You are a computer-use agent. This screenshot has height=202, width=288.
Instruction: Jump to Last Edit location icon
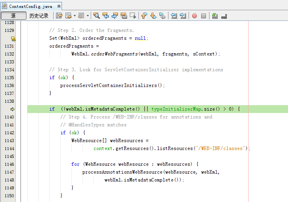tap(59, 16)
